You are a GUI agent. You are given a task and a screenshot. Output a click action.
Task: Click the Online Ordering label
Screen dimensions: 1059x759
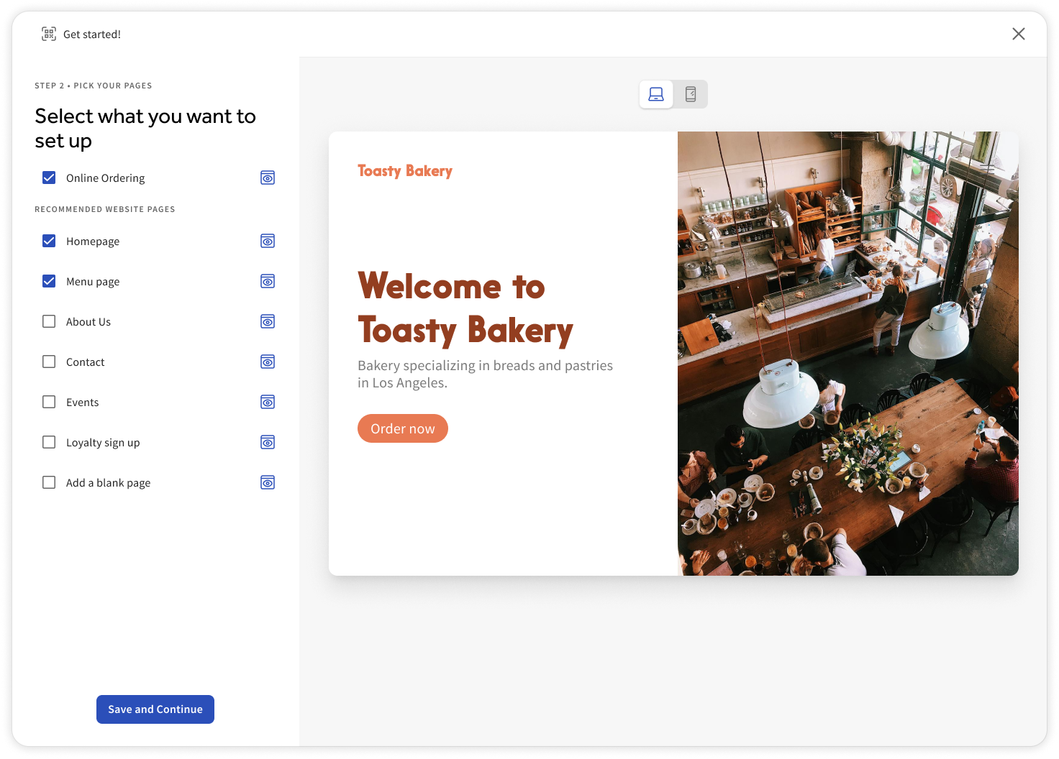[x=106, y=178]
